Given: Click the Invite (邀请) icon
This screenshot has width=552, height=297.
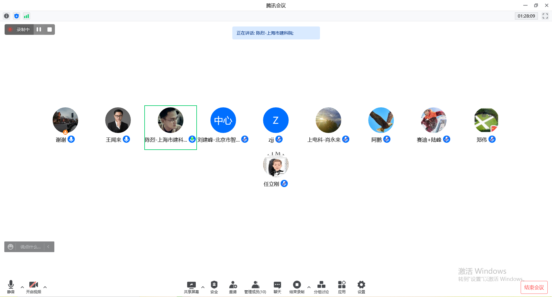Looking at the screenshot, I should tap(233, 287).
